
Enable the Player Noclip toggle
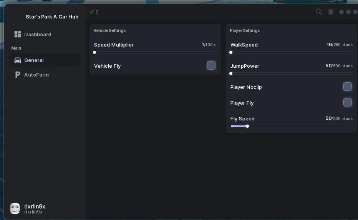click(x=348, y=87)
